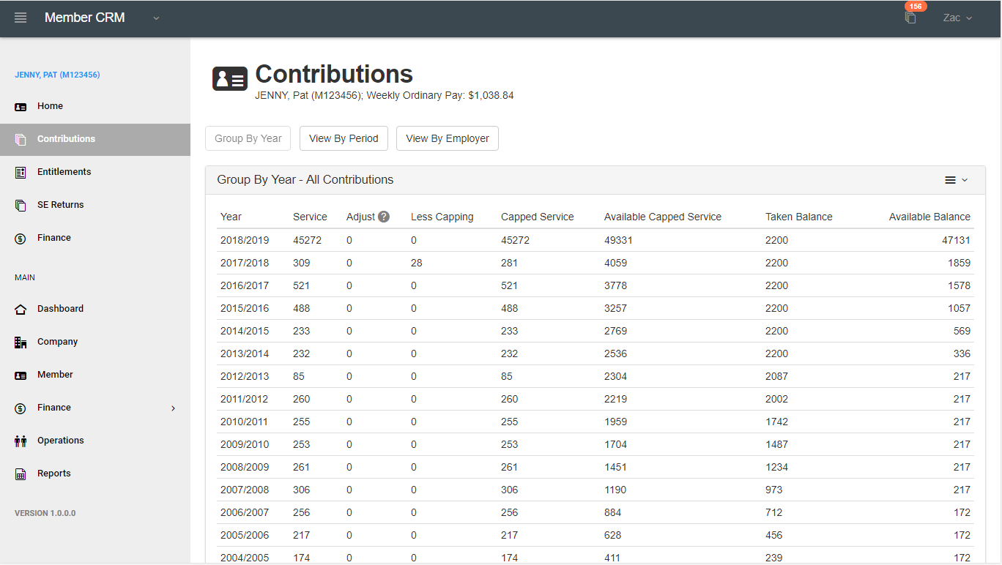Select the 2016/2017 year cell
Image resolution: width=1002 pixels, height=565 pixels.
tap(245, 285)
